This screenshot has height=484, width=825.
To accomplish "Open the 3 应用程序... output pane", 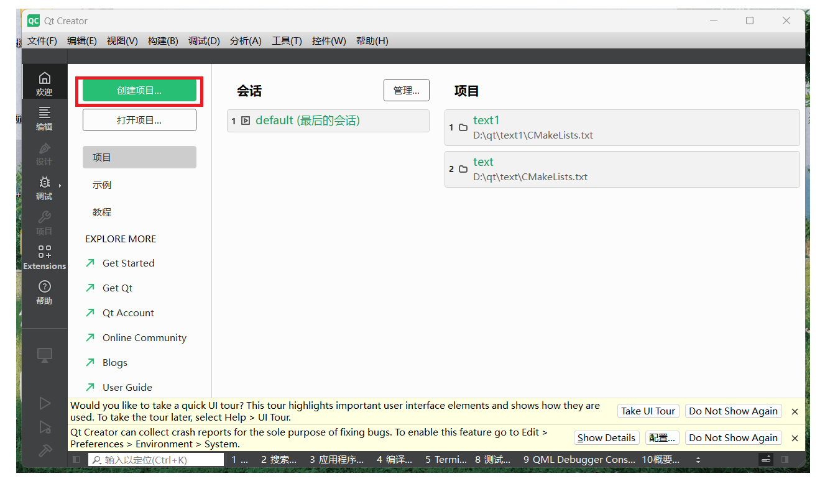I will [x=336, y=460].
